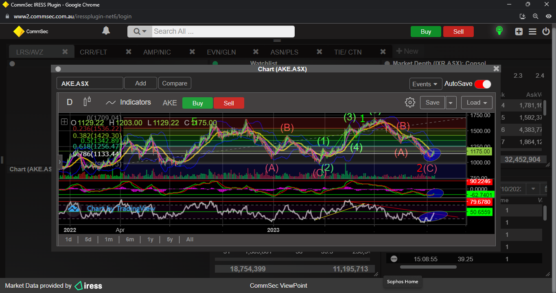556x293 pixels.
Task: Click the CommSec diamond logo
Action: [x=19, y=31]
